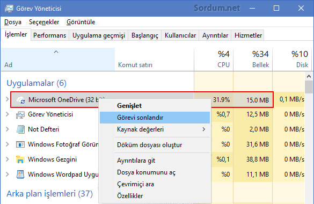Expand the Windows Wordpad row
Viewport: 314px width, 204px height.
[x=8, y=174]
